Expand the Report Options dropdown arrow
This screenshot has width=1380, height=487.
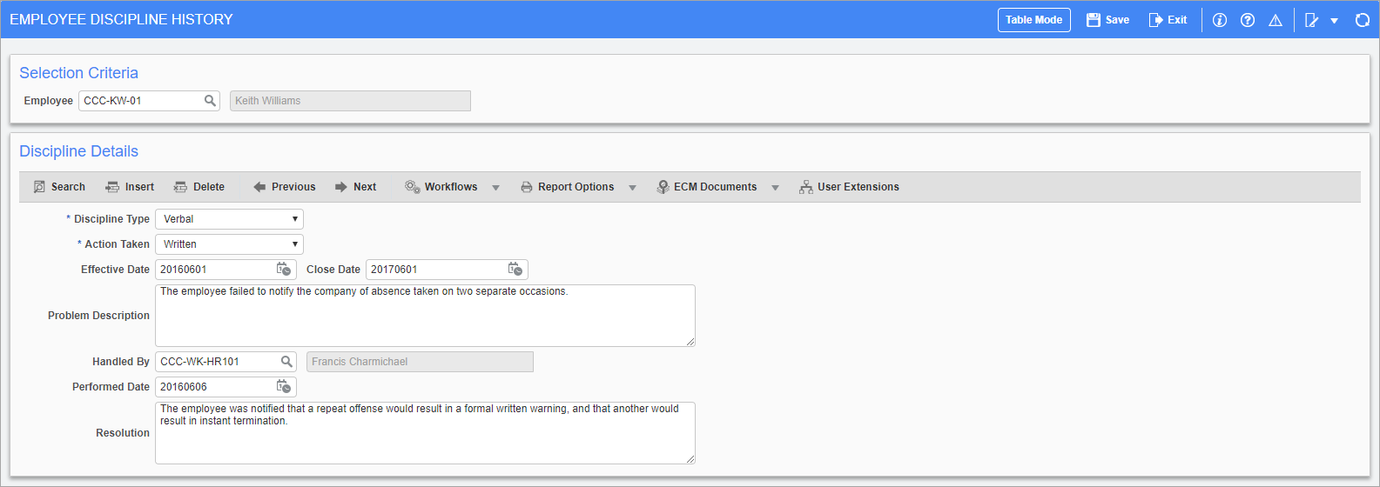tap(632, 188)
